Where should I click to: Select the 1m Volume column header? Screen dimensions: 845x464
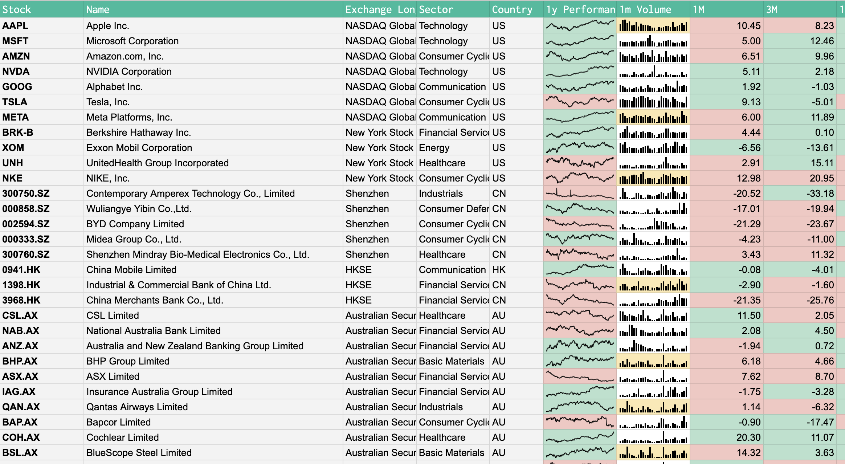tap(653, 9)
